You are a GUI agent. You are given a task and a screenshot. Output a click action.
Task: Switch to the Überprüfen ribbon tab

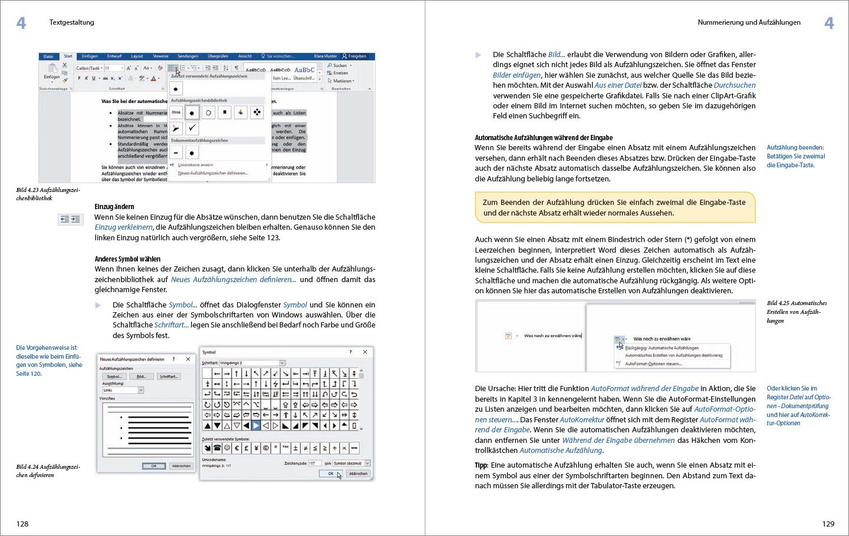[x=218, y=57]
